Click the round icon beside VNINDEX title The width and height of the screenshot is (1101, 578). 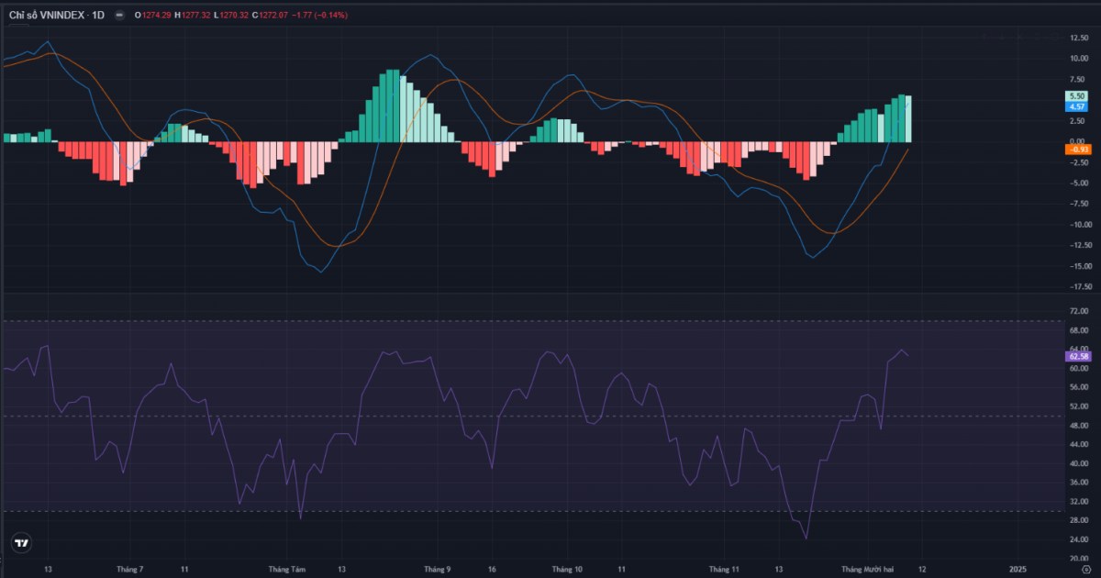120,15
